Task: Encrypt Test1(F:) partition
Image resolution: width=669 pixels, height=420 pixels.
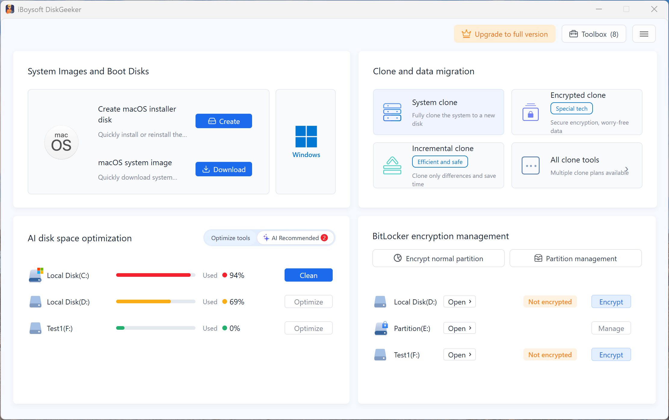Action: coord(611,355)
